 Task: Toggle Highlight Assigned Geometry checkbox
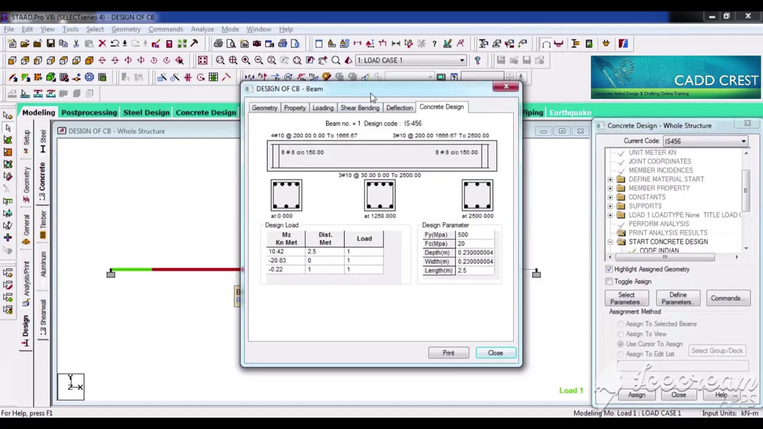click(x=609, y=269)
